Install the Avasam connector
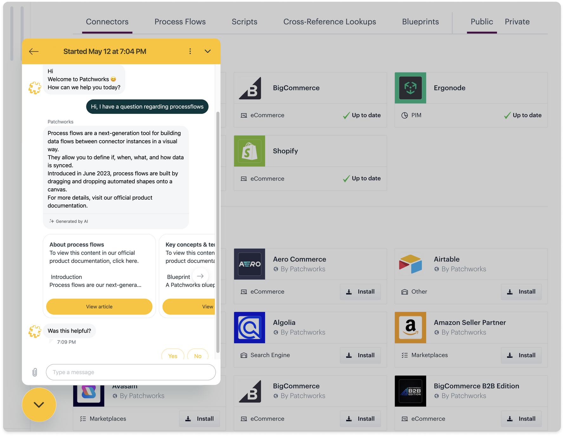 pos(199,419)
